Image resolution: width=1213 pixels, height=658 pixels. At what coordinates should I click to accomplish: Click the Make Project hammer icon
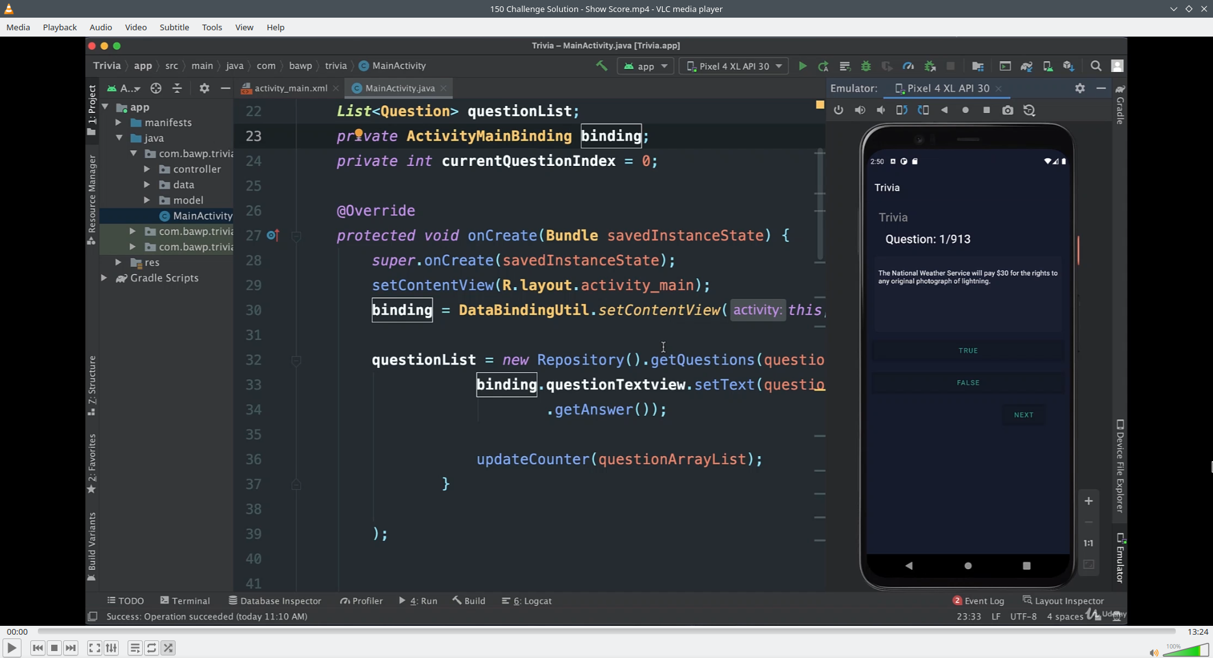point(601,66)
